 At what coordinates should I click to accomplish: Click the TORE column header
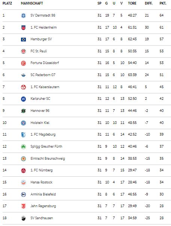tap(132, 3)
